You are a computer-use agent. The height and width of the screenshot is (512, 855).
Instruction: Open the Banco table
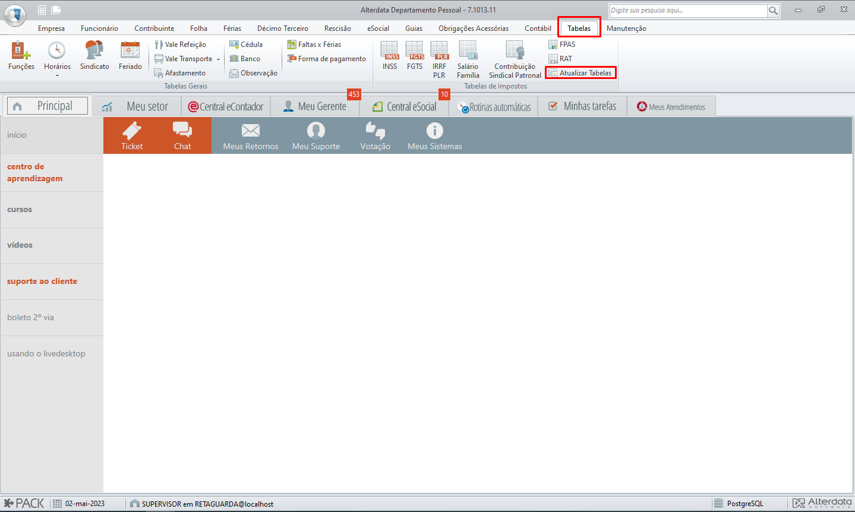(x=245, y=59)
